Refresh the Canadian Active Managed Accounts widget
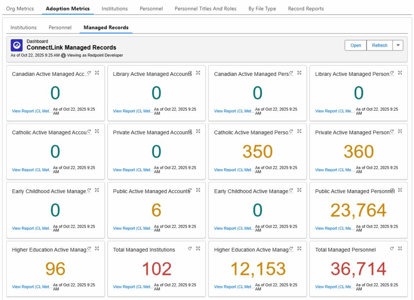This screenshot has height=300, width=414. tap(89, 73)
